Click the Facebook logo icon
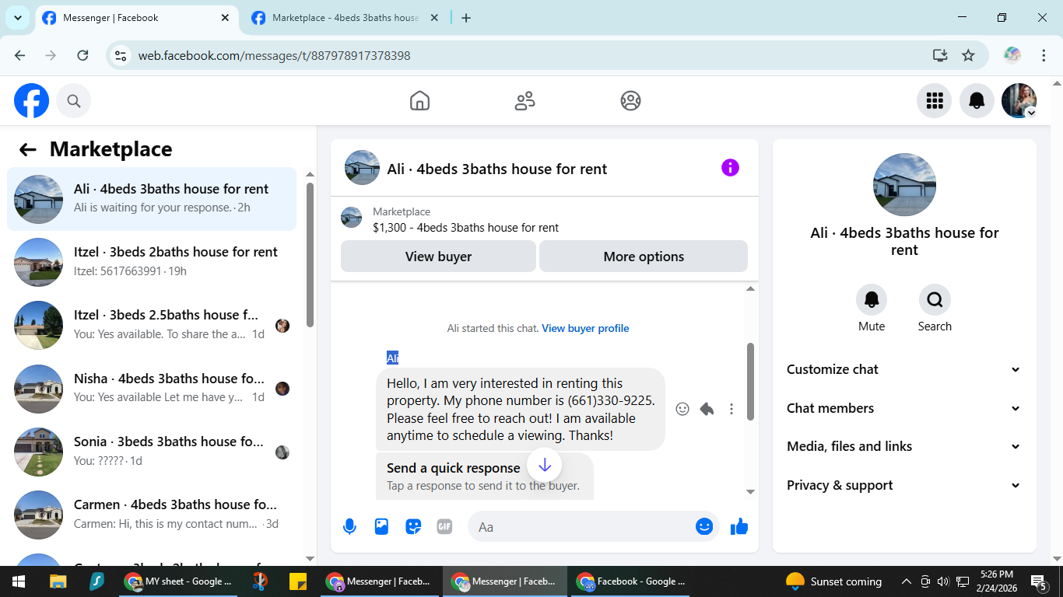The image size is (1063, 597). [31, 101]
